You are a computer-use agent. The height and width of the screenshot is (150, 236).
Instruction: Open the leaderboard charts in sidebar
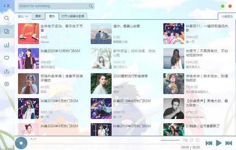tap(7, 45)
